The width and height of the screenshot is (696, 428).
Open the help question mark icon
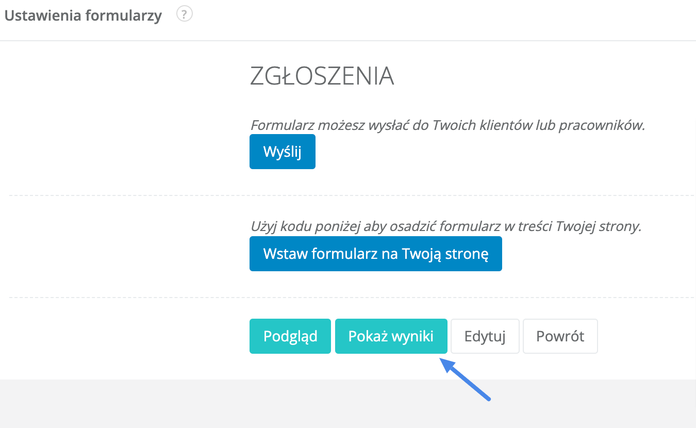pos(184,14)
